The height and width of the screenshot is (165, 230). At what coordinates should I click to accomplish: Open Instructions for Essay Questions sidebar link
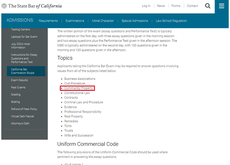(x=24, y=58)
